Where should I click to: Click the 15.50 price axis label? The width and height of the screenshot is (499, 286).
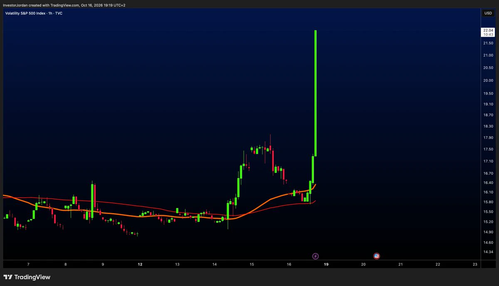[x=488, y=212]
